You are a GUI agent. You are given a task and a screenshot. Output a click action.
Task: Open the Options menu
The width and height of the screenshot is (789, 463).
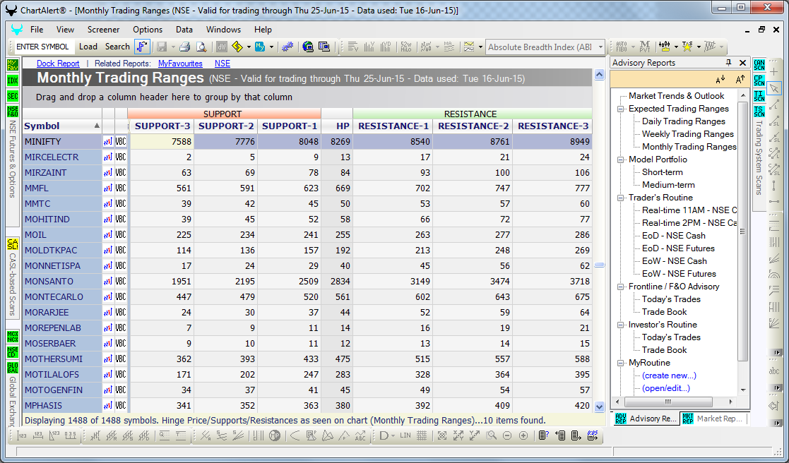pos(148,30)
